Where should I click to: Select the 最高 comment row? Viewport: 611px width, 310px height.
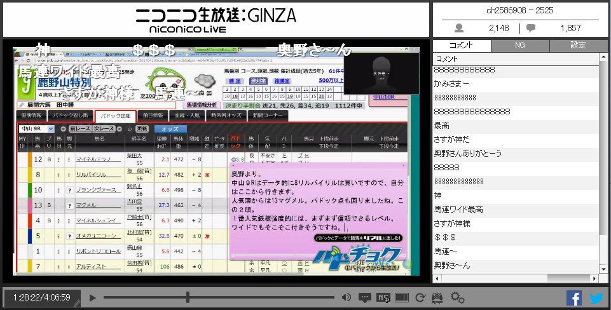pos(516,126)
